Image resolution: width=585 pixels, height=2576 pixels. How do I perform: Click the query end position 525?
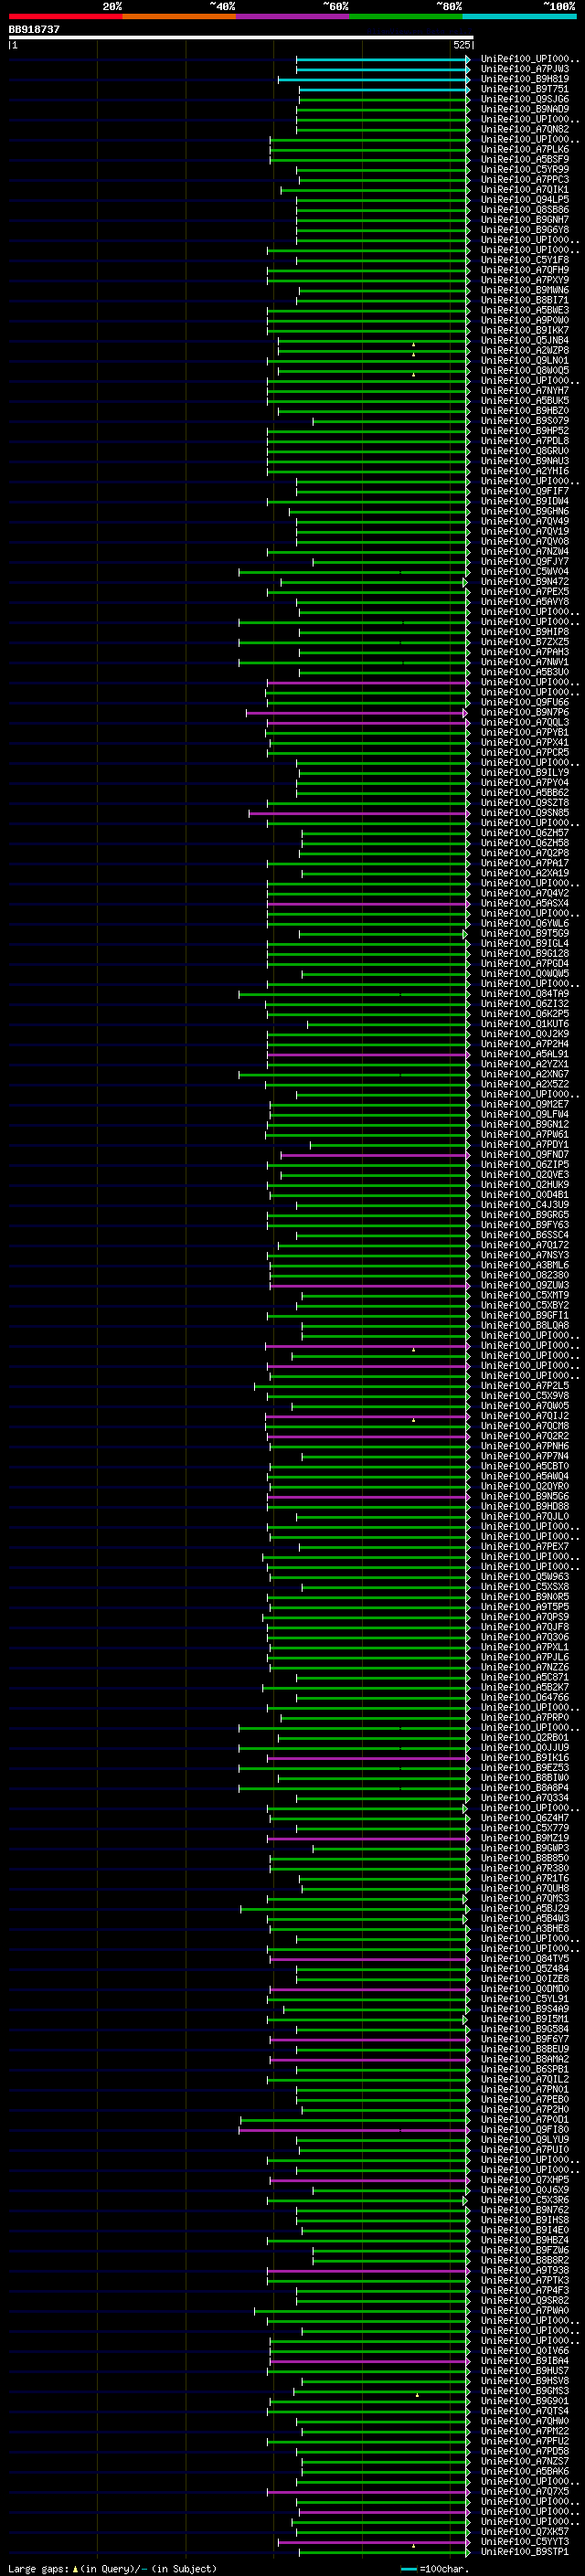tap(461, 45)
